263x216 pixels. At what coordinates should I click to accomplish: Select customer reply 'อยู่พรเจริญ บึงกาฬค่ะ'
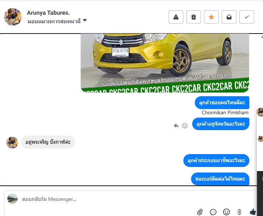point(48,142)
